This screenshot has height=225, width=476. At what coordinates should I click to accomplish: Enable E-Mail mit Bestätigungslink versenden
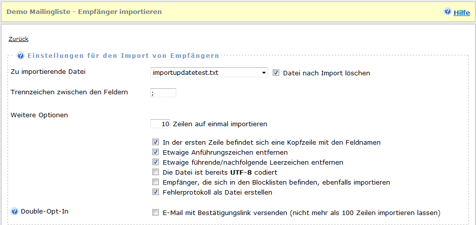pos(156,213)
